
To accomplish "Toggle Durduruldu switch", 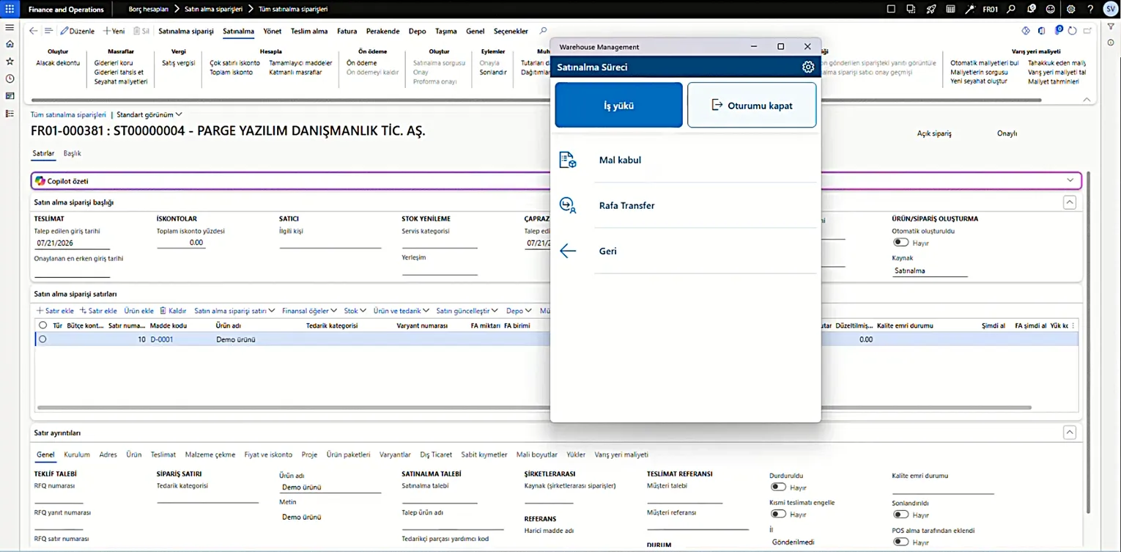I will click(778, 487).
